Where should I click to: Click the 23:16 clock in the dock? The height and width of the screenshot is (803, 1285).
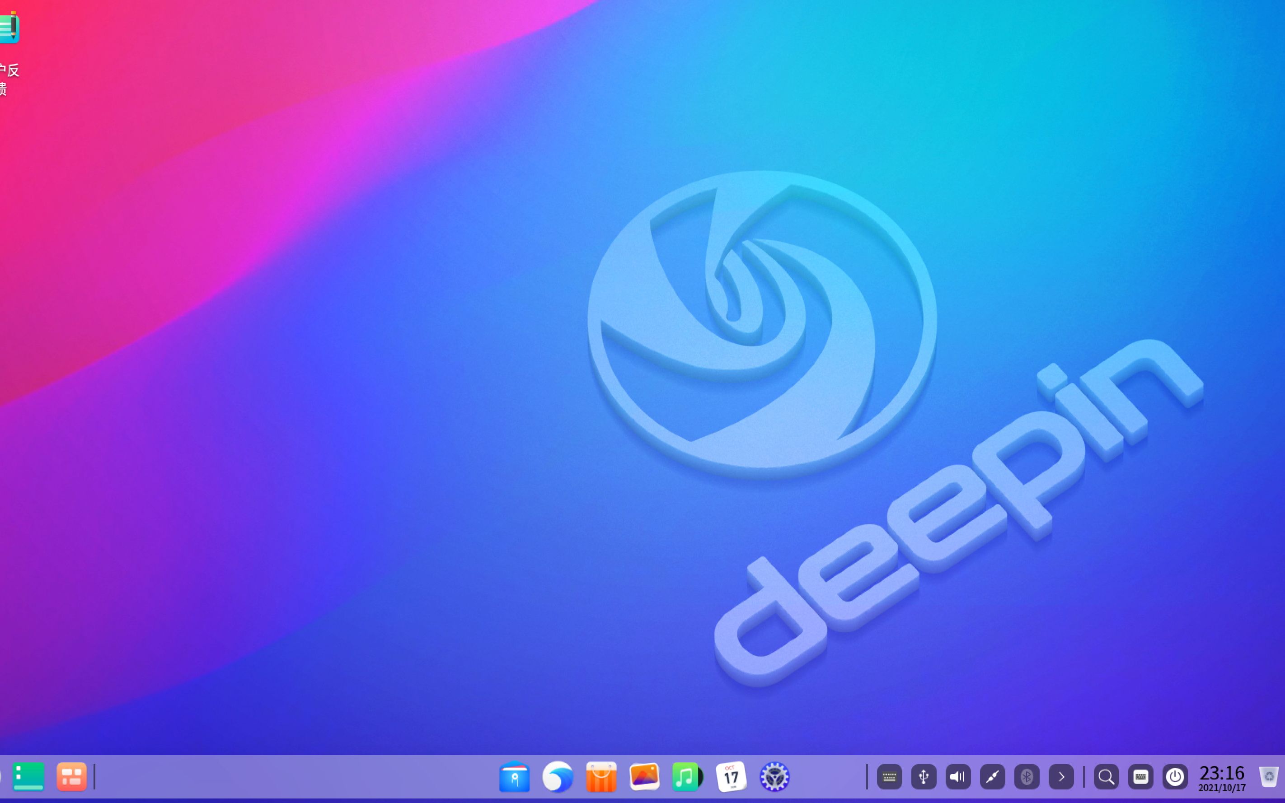(x=1222, y=778)
